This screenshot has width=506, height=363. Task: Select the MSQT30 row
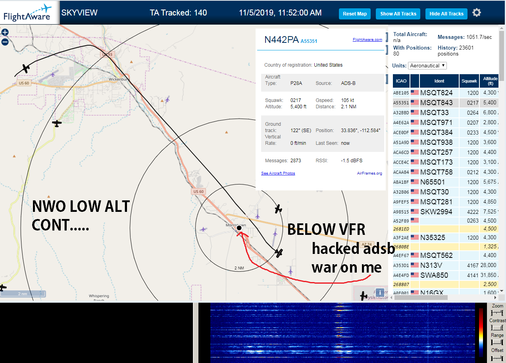point(446,192)
